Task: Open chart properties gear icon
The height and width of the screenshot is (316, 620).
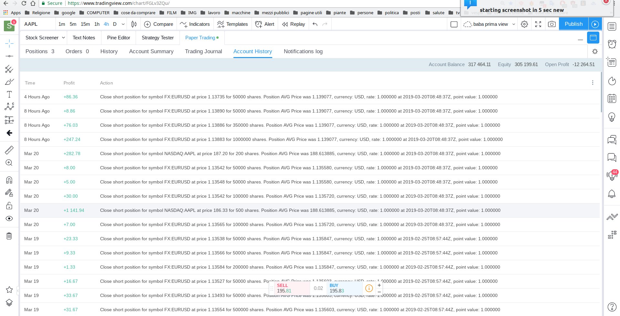Action: click(524, 24)
